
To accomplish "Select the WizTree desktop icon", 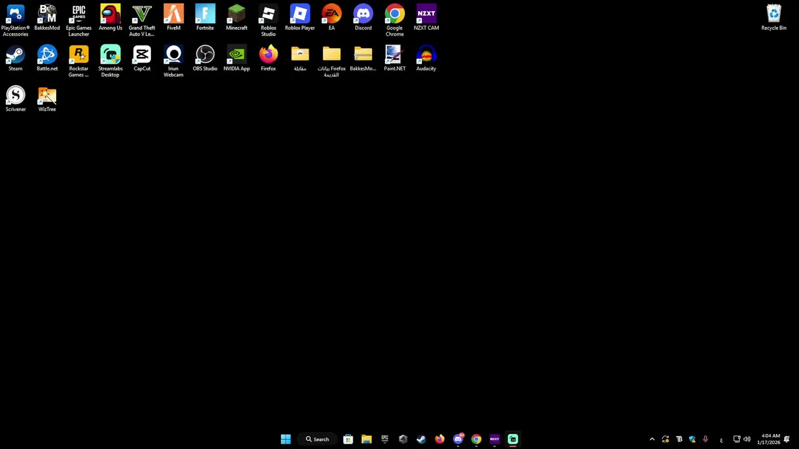I will click(47, 99).
